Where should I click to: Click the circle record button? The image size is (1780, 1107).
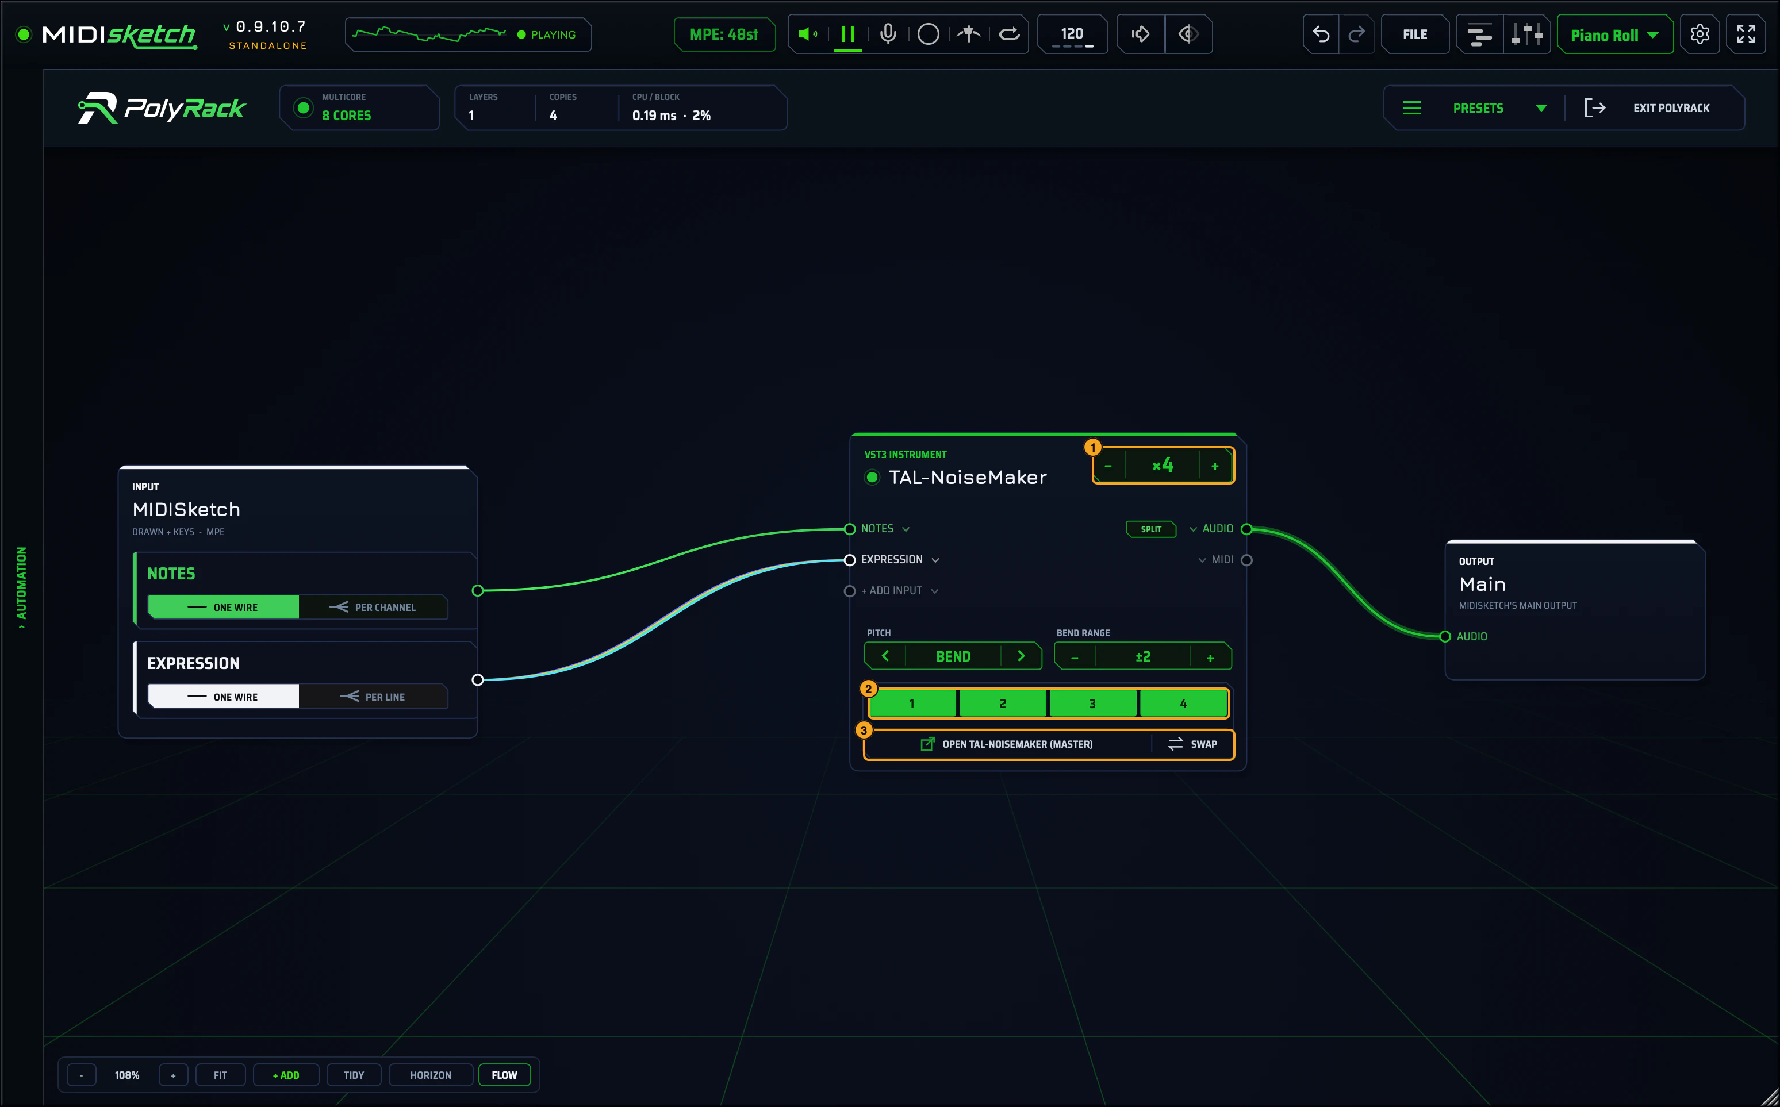[x=929, y=34]
